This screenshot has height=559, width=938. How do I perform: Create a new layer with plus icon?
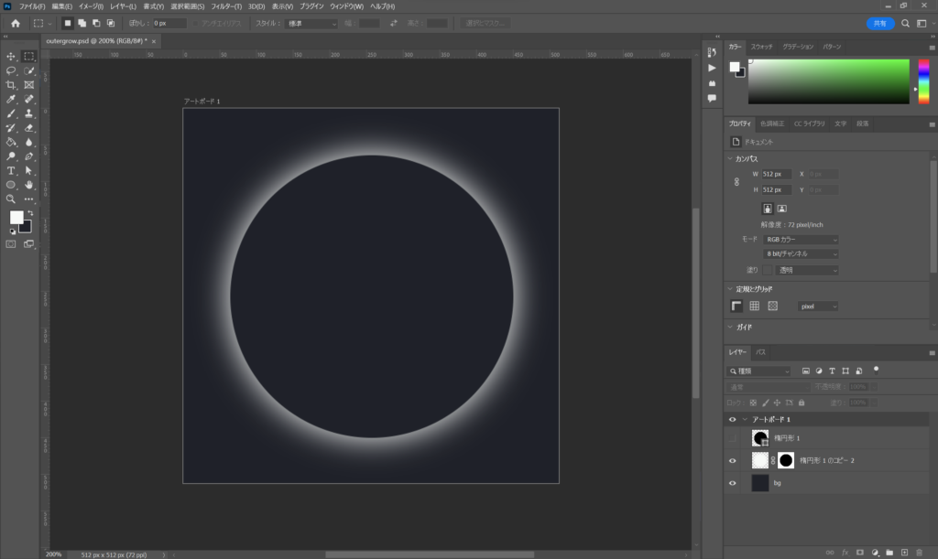904,553
